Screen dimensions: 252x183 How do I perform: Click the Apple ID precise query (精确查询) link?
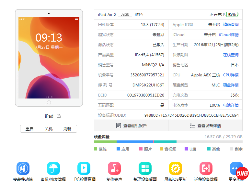[231, 25]
